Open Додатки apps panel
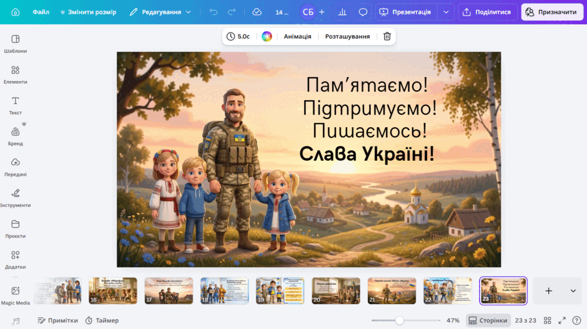Image resolution: width=587 pixels, height=329 pixels. [x=16, y=260]
